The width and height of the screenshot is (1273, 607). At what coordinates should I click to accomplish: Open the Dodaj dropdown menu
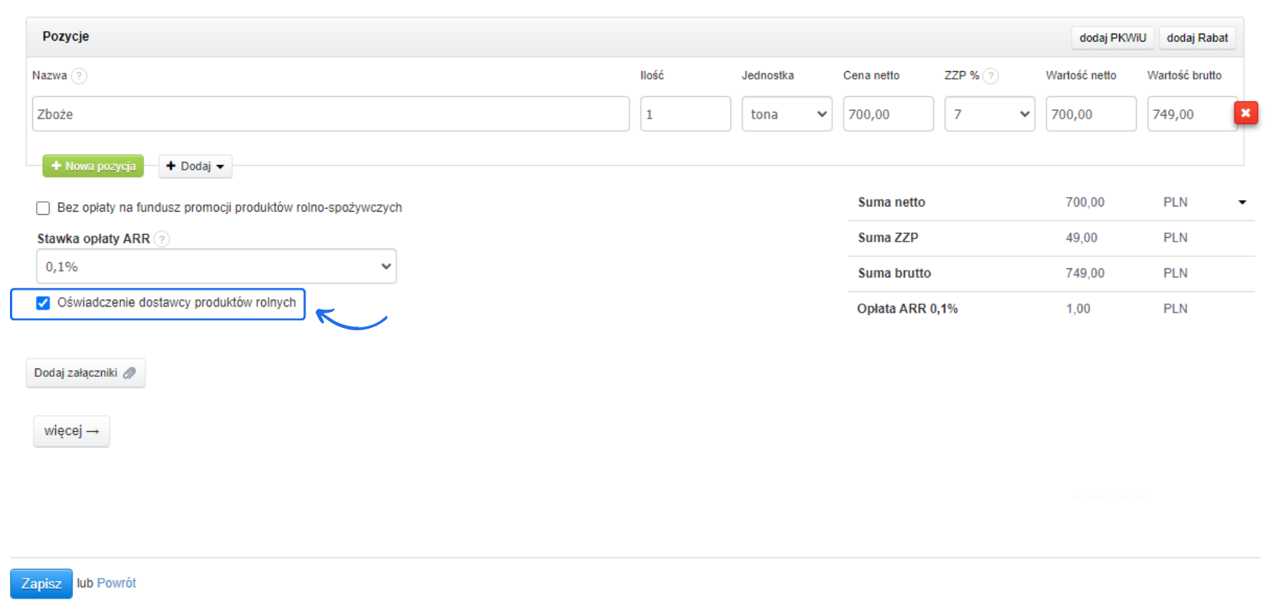pos(195,166)
